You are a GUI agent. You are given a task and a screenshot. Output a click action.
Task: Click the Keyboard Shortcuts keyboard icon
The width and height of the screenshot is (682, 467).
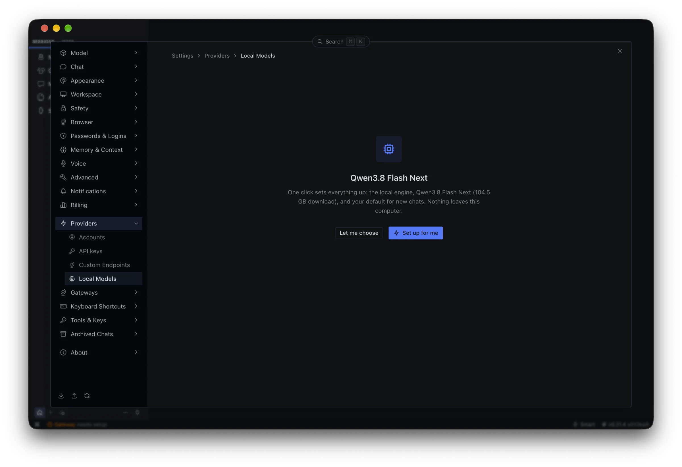coord(63,306)
